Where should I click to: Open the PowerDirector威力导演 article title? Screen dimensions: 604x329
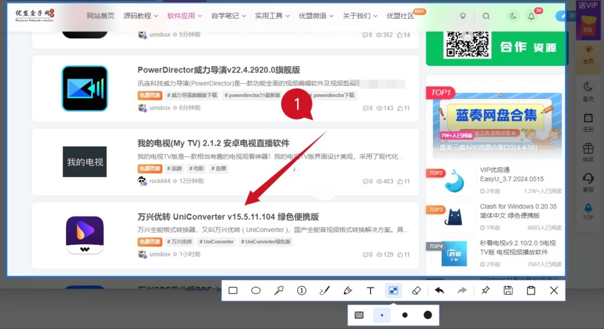tap(219, 70)
